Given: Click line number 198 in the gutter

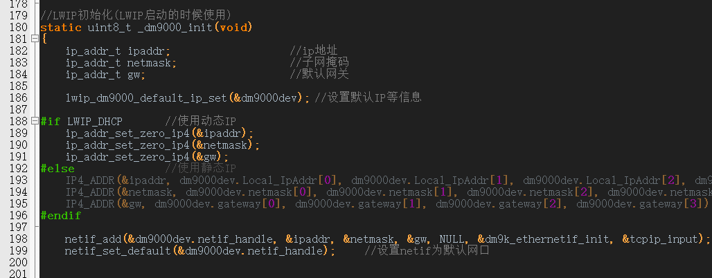Looking at the screenshot, I should click(x=18, y=239).
